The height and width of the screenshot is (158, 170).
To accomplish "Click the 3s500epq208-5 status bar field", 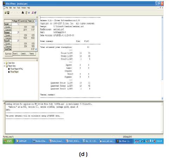I will 127,137.
